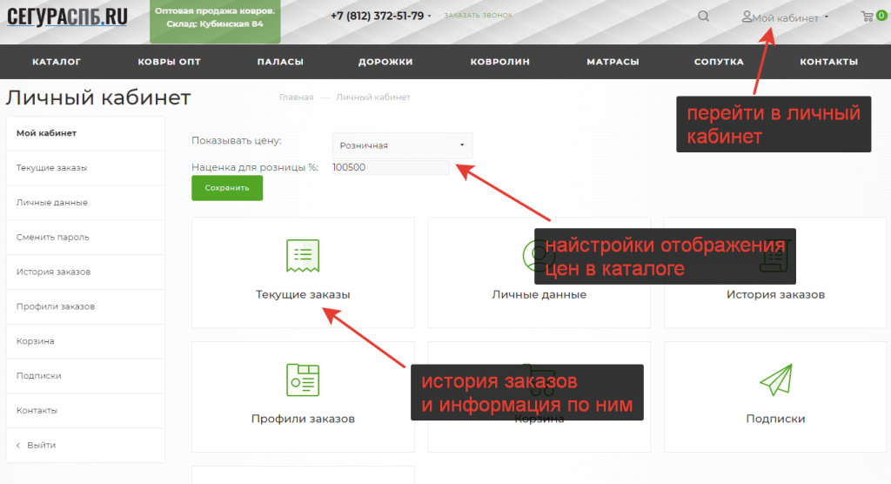Click the Главная breadcrumb link
This screenshot has height=484, width=891.
[x=296, y=97]
